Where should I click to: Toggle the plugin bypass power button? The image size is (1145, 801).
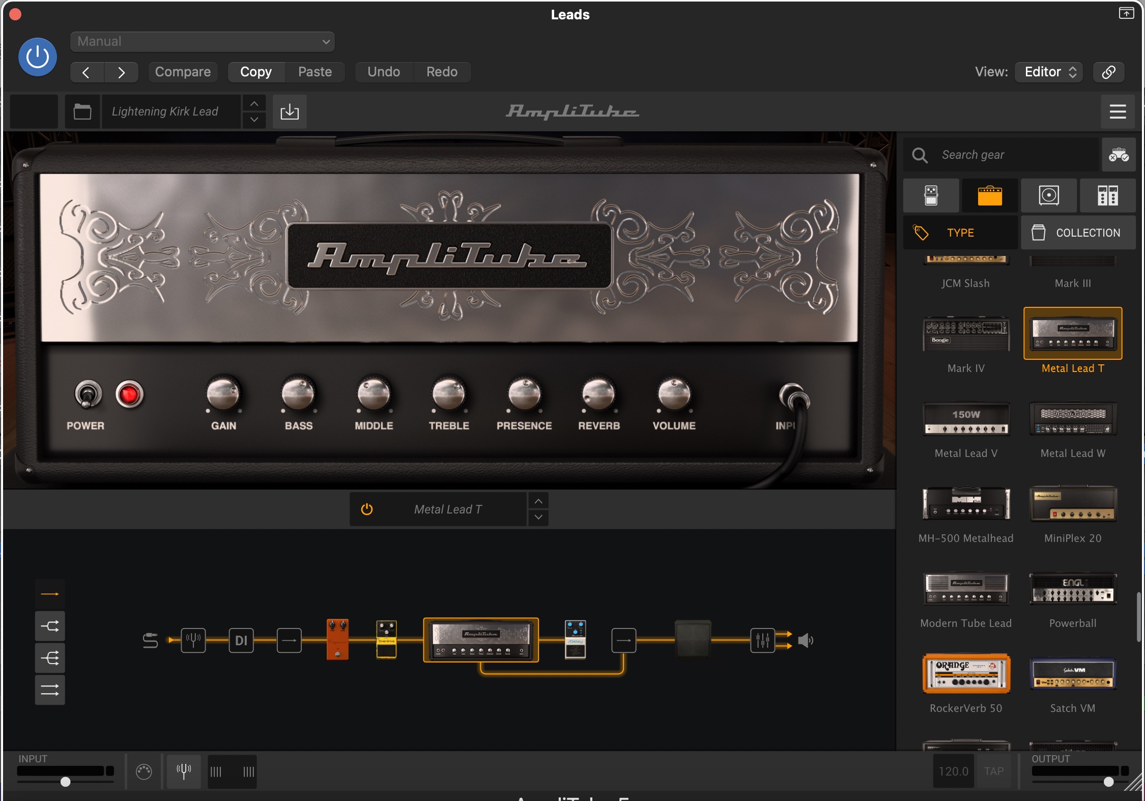tap(38, 57)
